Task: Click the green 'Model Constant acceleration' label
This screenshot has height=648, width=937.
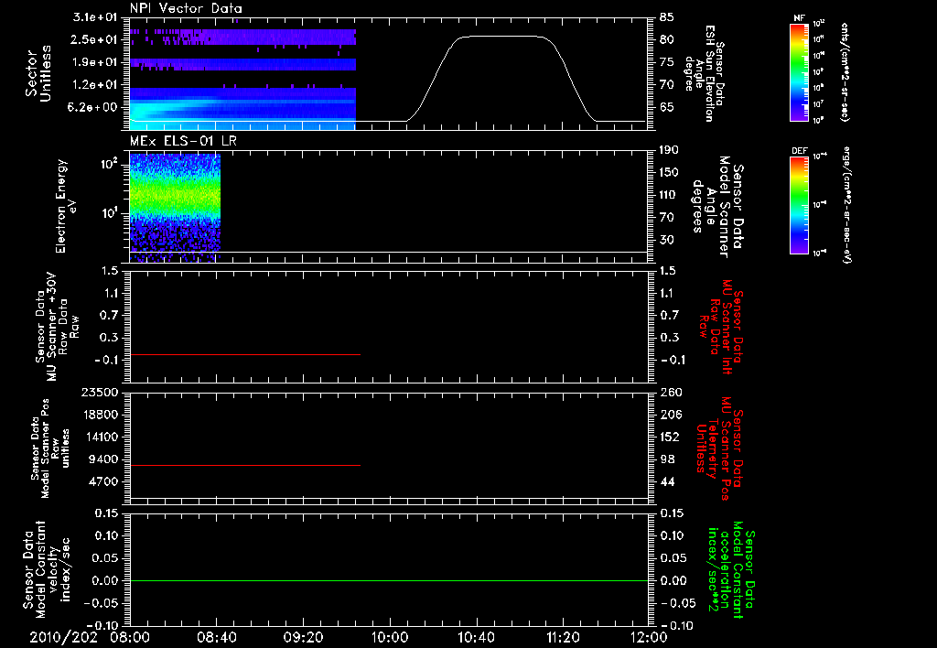Action: [731, 569]
